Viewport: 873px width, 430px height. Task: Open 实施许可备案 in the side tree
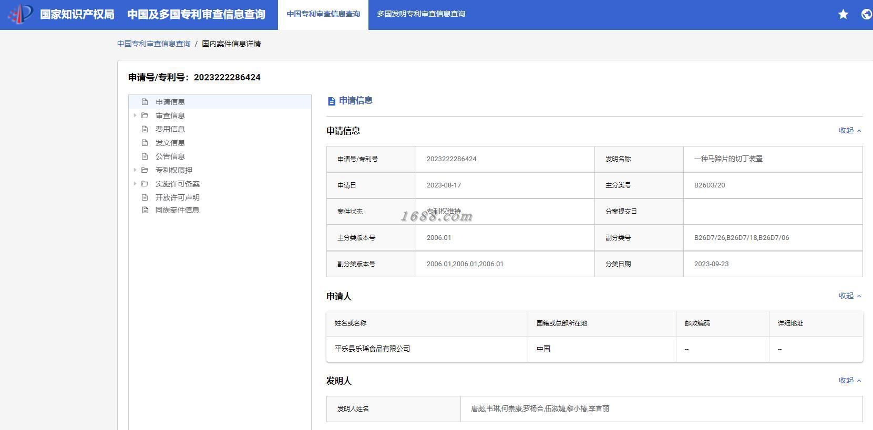click(178, 184)
